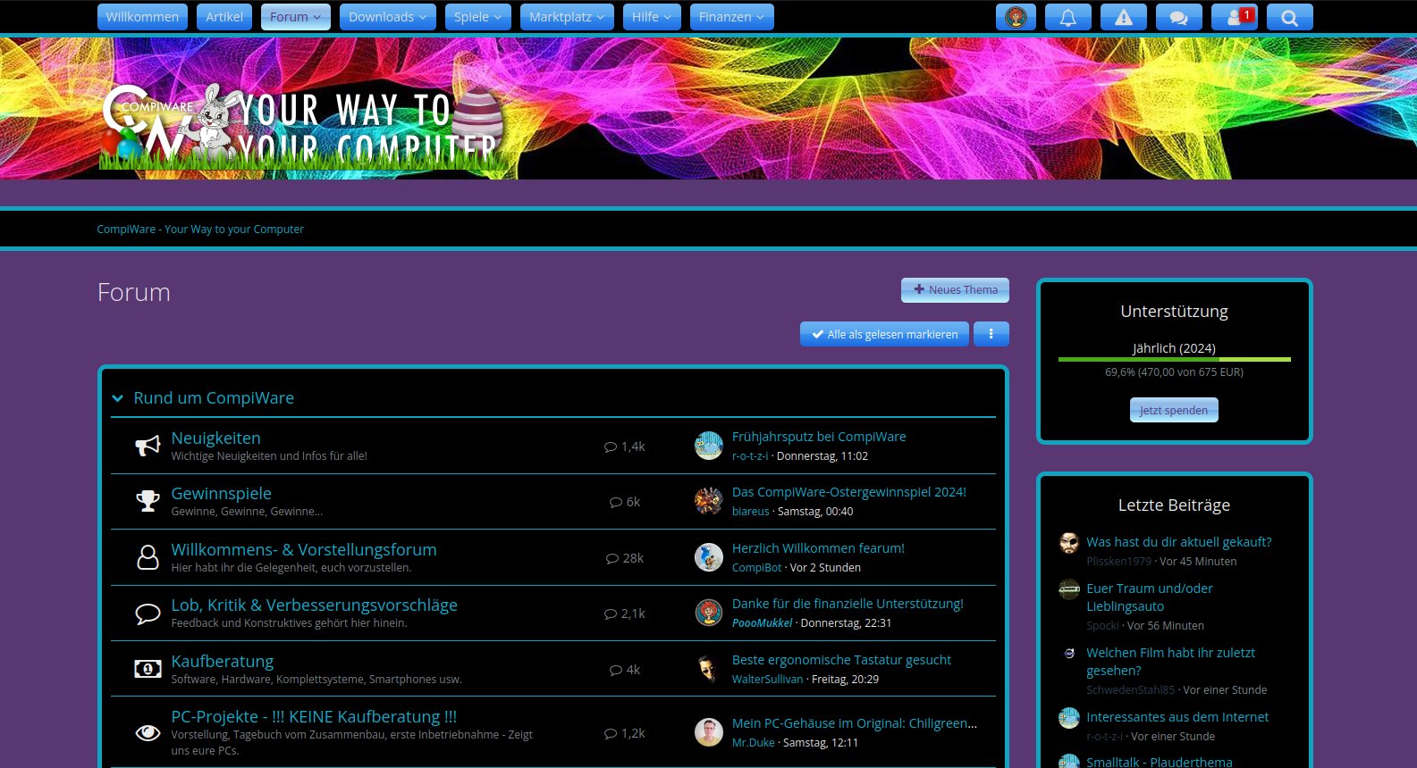Click username Mr.Duke
This screenshot has height=768, width=1417.
753,743
